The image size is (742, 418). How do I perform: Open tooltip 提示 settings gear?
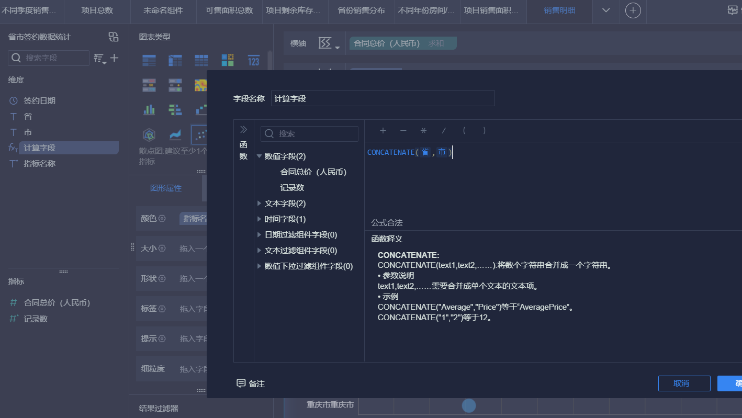[162, 338]
